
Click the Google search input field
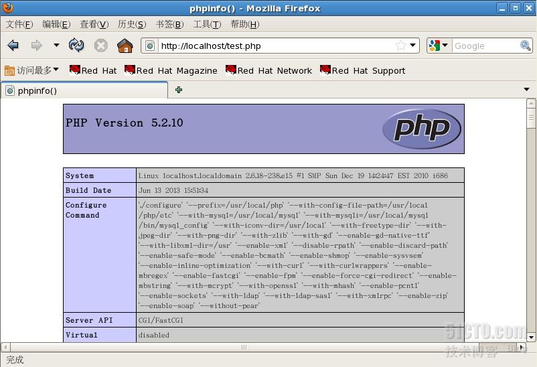pyautogui.click(x=486, y=46)
